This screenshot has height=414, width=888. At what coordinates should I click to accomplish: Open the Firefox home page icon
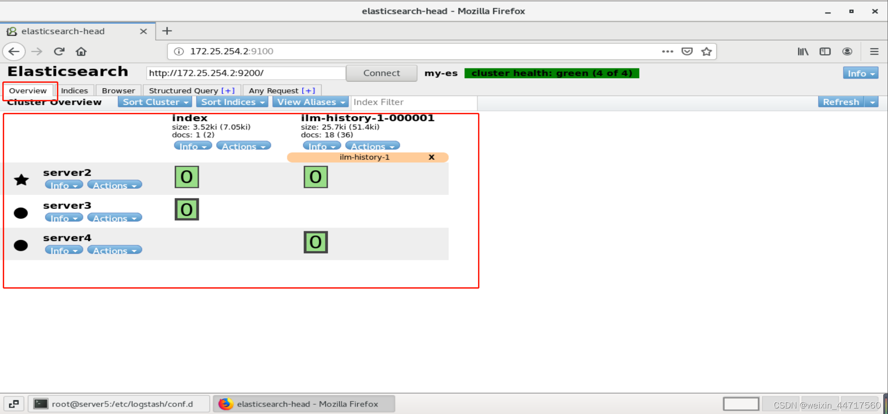click(81, 51)
